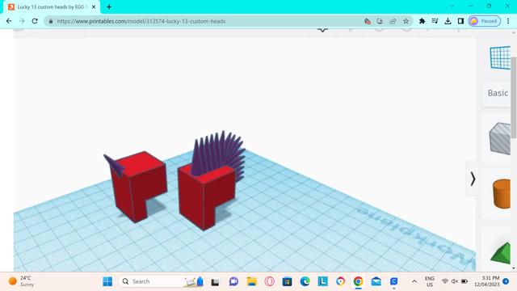Open the Mail app from taskbar

pos(376,281)
